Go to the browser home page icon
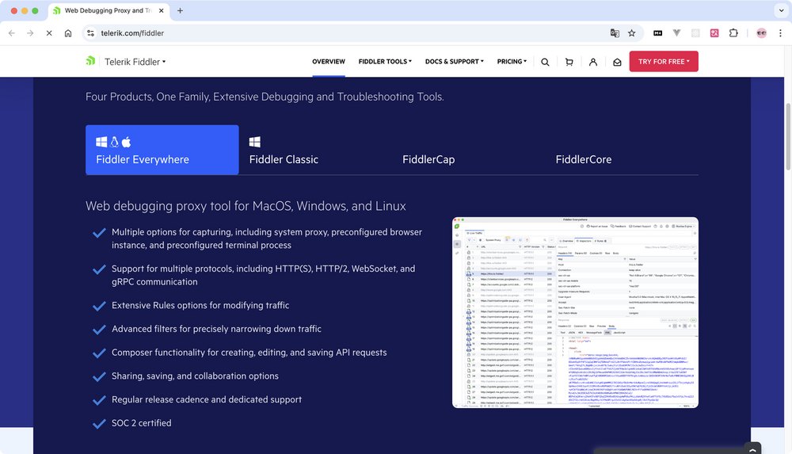This screenshot has height=454, width=792. point(68,33)
